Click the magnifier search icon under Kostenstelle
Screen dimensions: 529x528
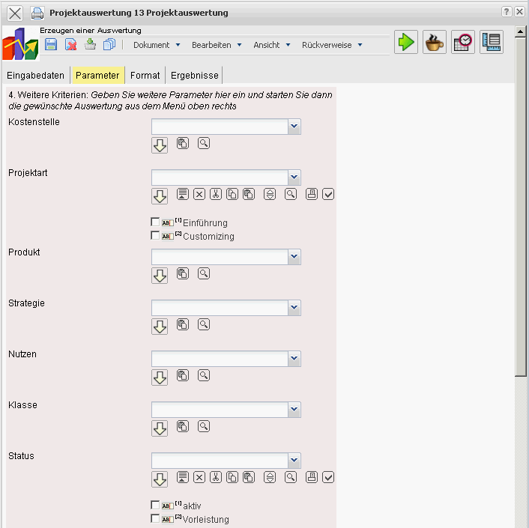click(204, 142)
